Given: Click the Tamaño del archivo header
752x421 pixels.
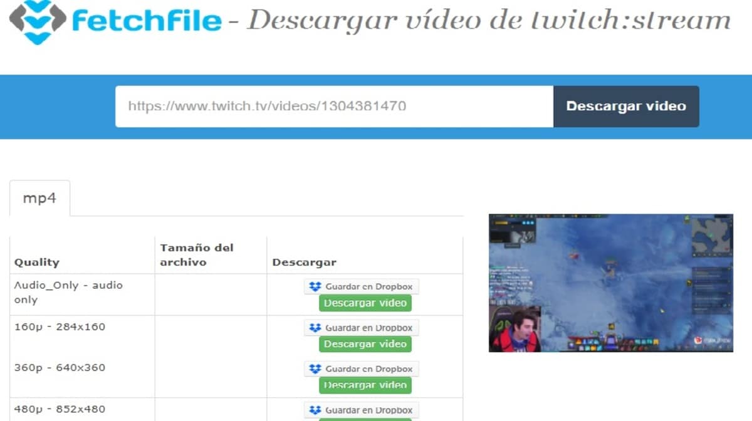Looking at the screenshot, I should tap(196, 255).
